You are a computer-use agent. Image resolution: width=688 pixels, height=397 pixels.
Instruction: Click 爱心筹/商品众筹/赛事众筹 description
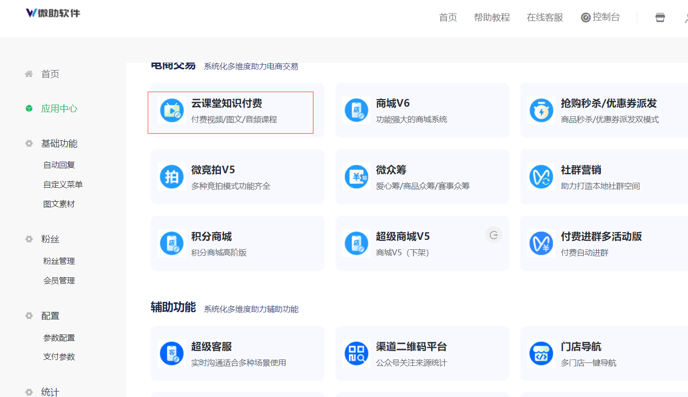(423, 186)
